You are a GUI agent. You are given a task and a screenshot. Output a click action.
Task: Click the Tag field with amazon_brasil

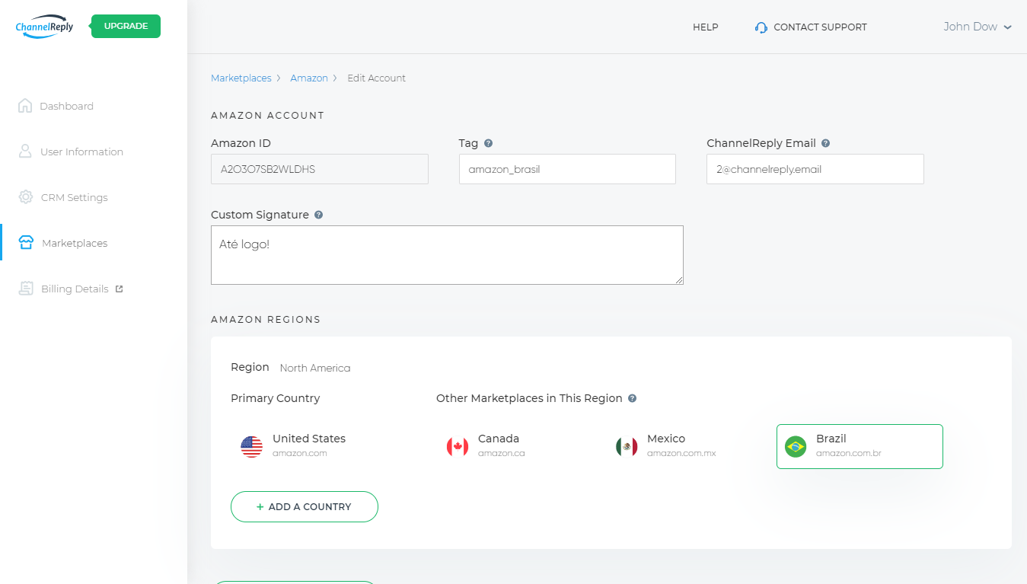567,169
